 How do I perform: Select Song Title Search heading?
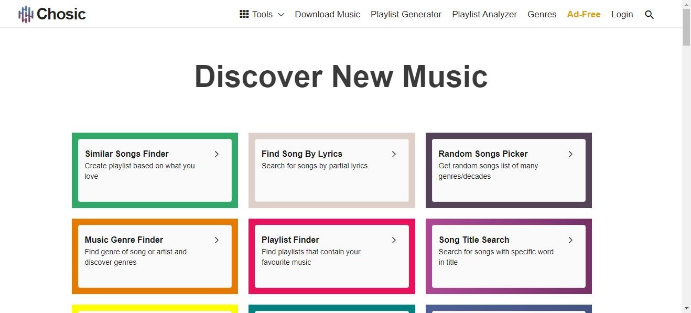point(474,240)
